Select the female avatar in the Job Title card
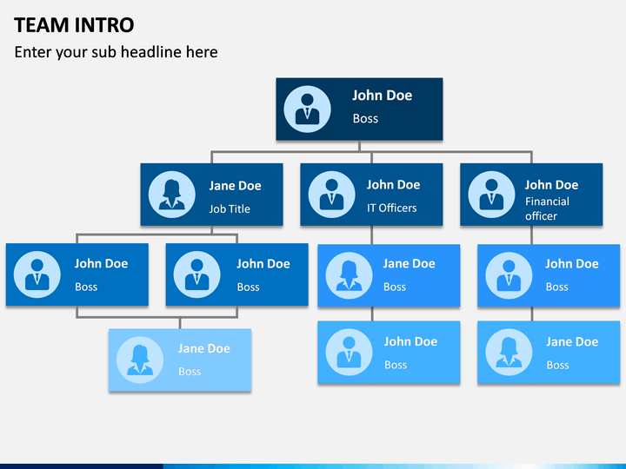This screenshot has width=626, height=469. pyautogui.click(x=171, y=195)
